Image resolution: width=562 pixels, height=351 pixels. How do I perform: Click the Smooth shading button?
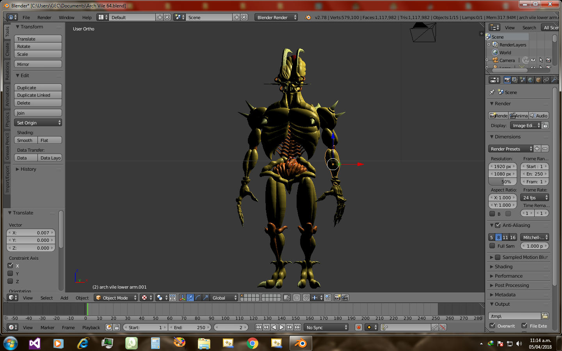[x=26, y=140]
